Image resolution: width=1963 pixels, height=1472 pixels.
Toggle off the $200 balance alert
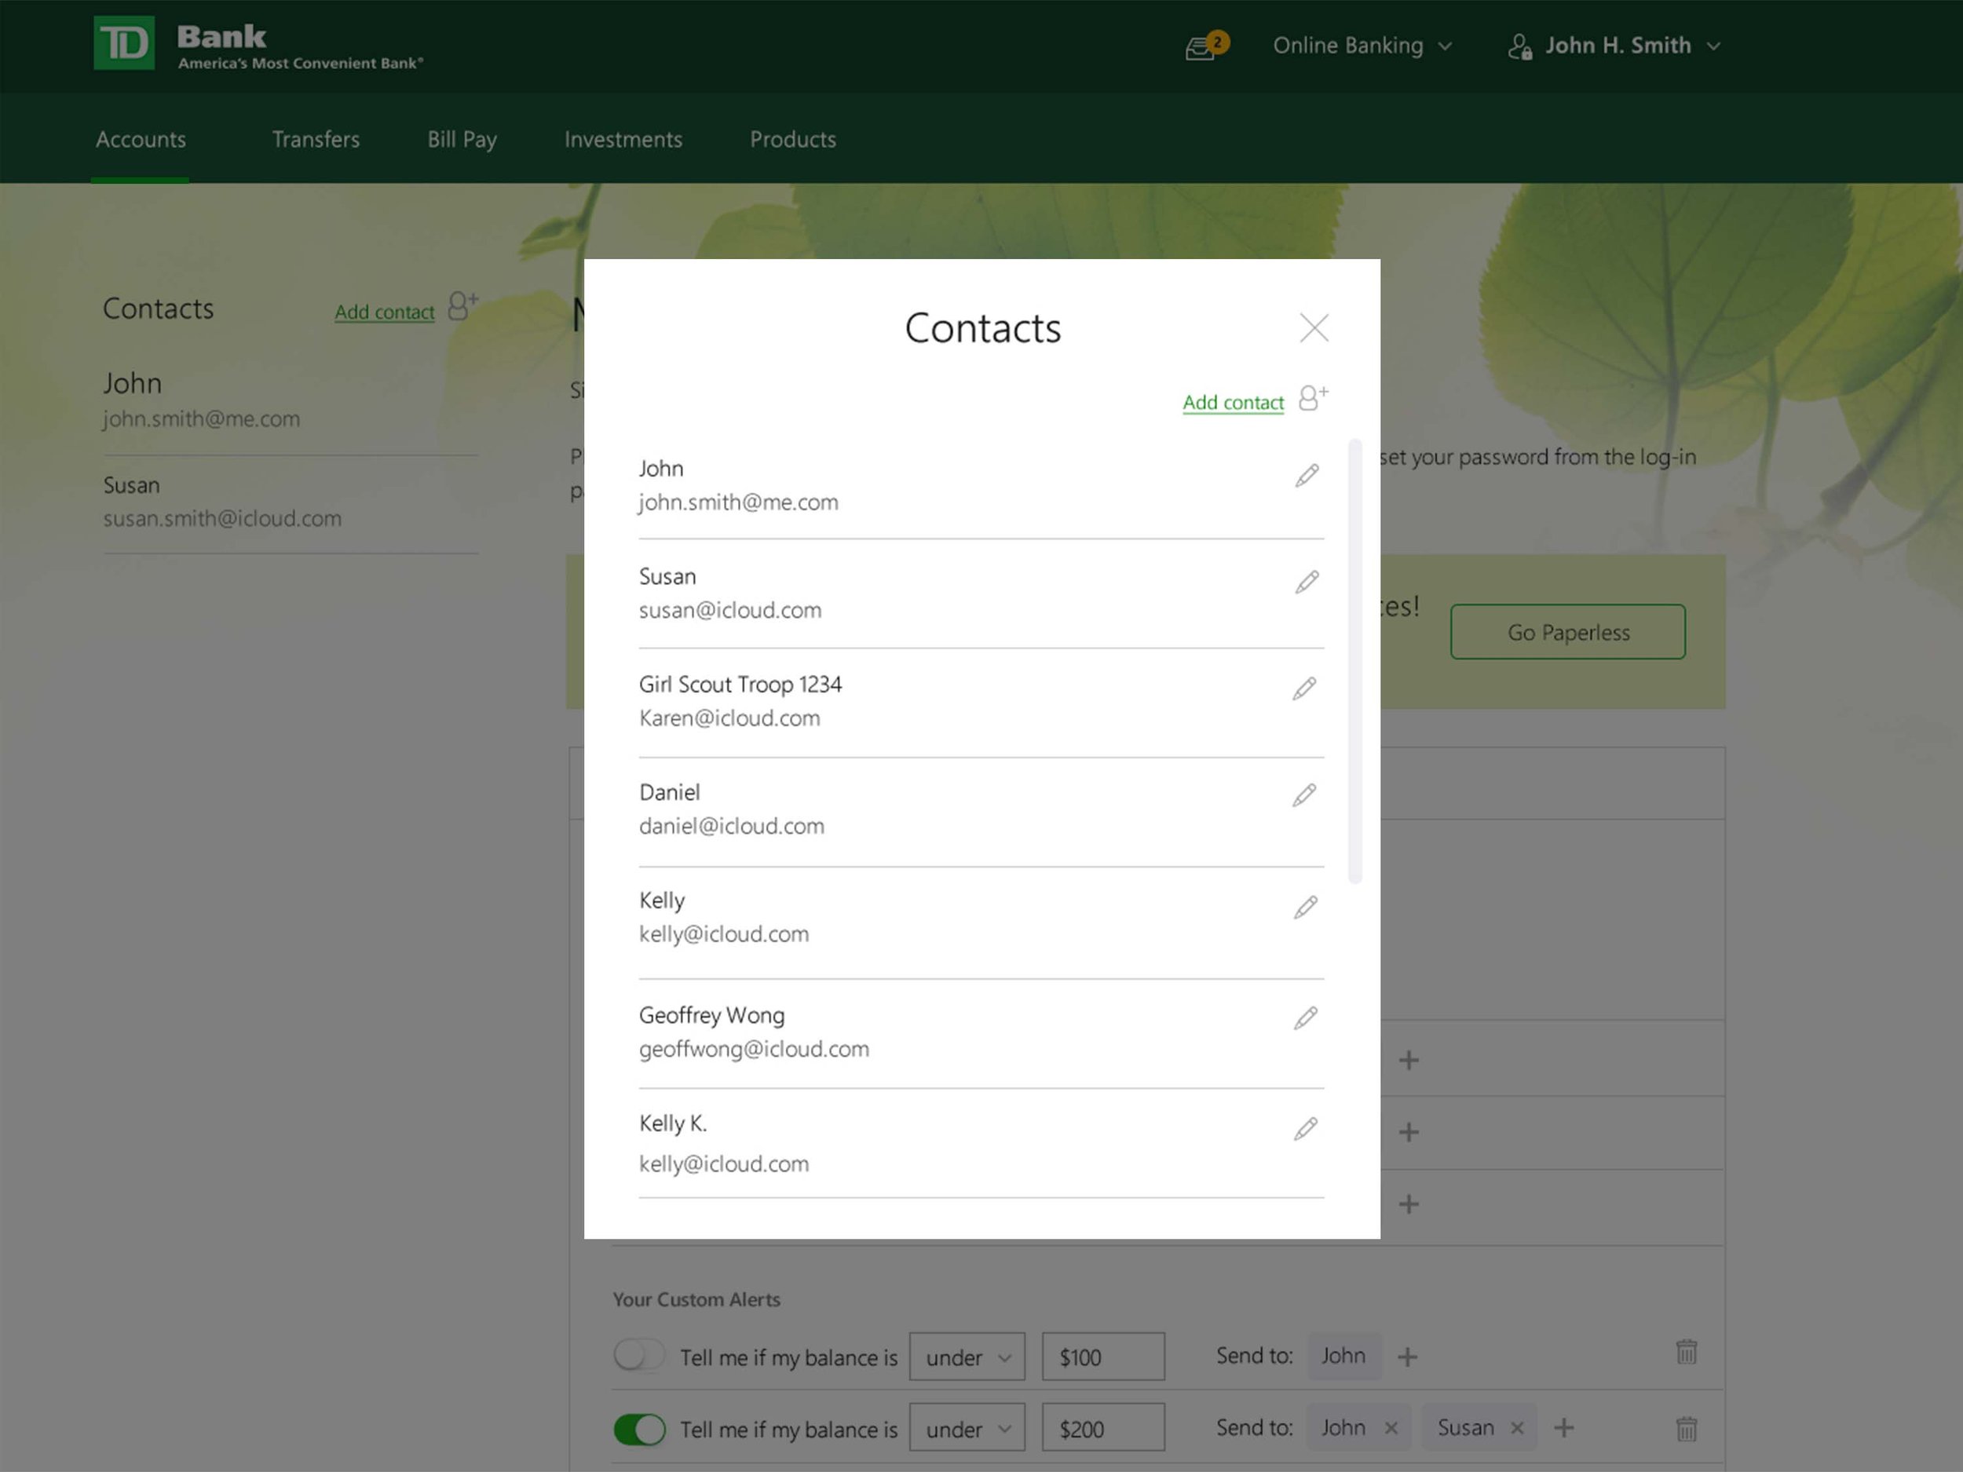(639, 1430)
